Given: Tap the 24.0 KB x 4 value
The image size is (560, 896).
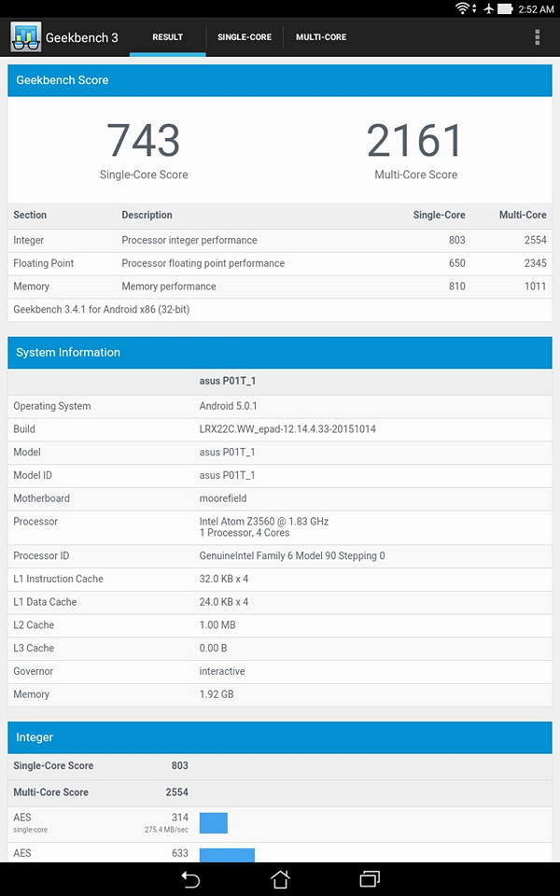Looking at the screenshot, I should pyautogui.click(x=224, y=602).
